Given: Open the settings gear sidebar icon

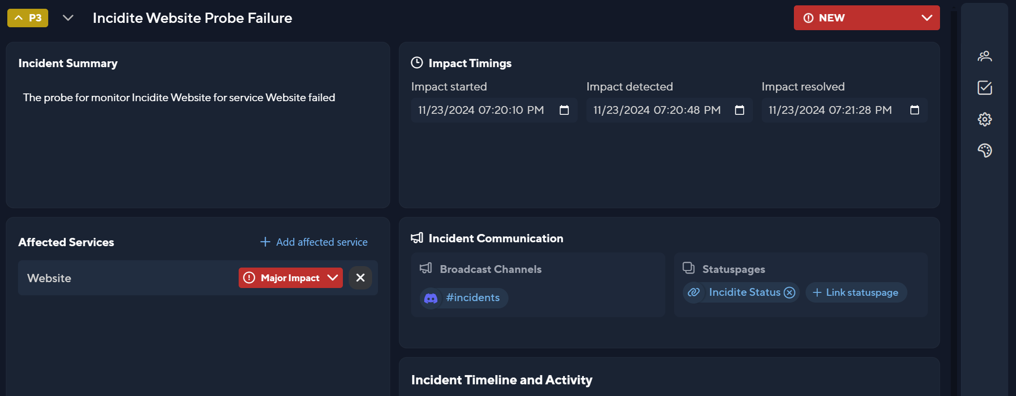Looking at the screenshot, I should click(984, 119).
